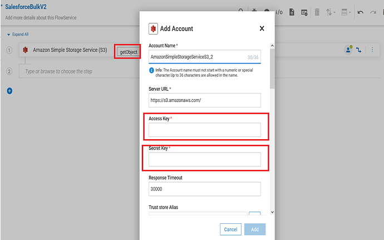Click the trash delete icon in toolbar
This screenshot has width=384, height=240.
click(x=317, y=12)
